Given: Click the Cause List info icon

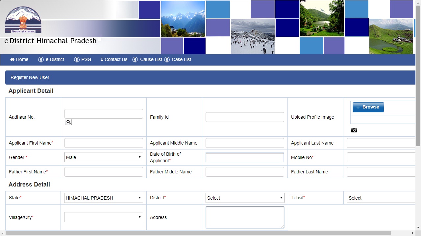Looking at the screenshot, I should 135,59.
